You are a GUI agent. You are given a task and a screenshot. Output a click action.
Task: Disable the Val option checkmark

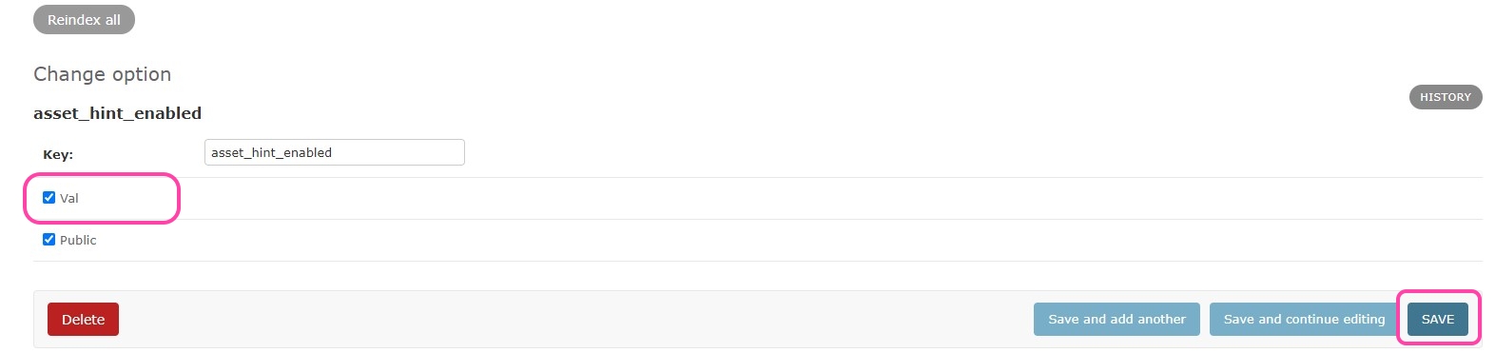pyautogui.click(x=49, y=198)
